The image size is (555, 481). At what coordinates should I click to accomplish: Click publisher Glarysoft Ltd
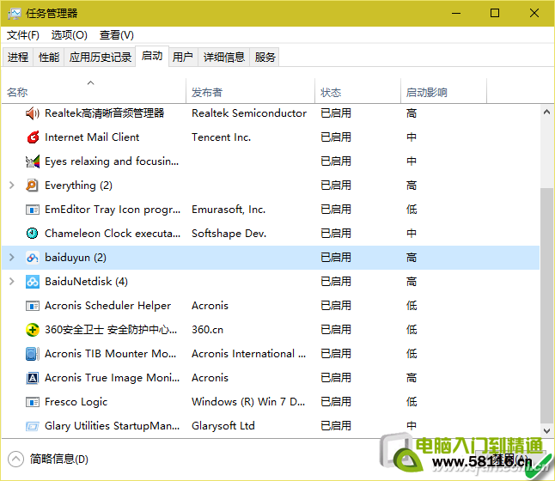223,426
